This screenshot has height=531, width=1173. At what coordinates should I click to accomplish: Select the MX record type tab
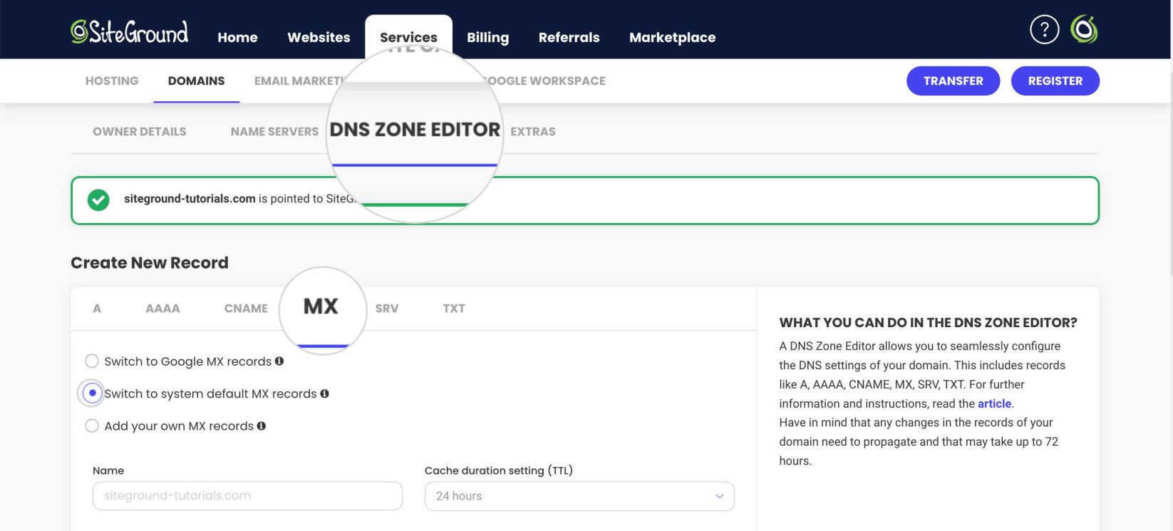(x=321, y=306)
